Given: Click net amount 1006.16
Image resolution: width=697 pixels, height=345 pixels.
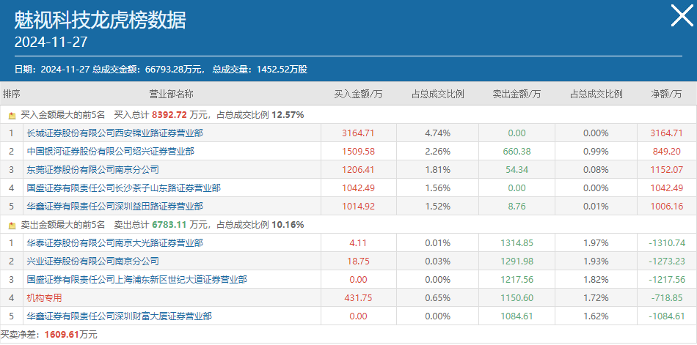Looking at the screenshot, I should point(666,207).
